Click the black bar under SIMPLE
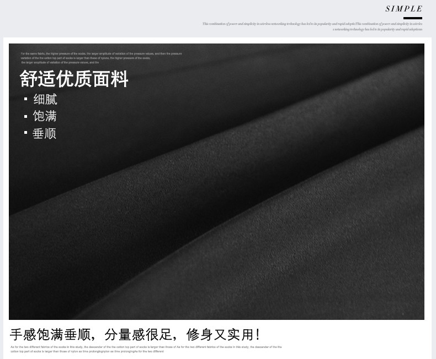Image resolution: width=436 pixels, height=359 pixels. tap(412, 18)
